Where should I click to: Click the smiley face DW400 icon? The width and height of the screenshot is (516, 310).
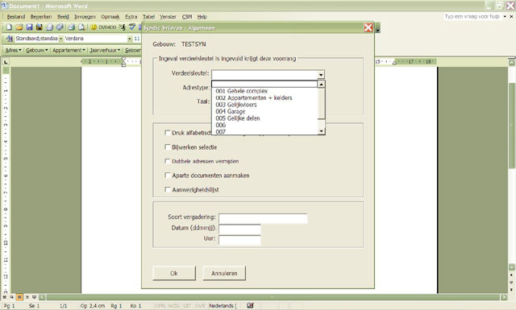[x=94, y=27]
